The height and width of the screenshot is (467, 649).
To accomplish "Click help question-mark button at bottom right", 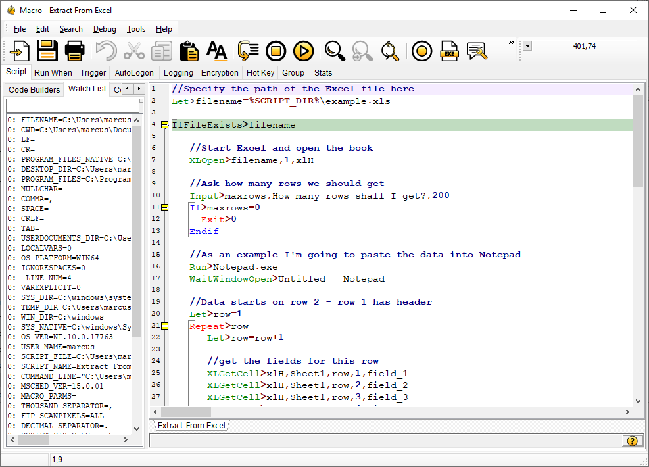I will click(632, 441).
